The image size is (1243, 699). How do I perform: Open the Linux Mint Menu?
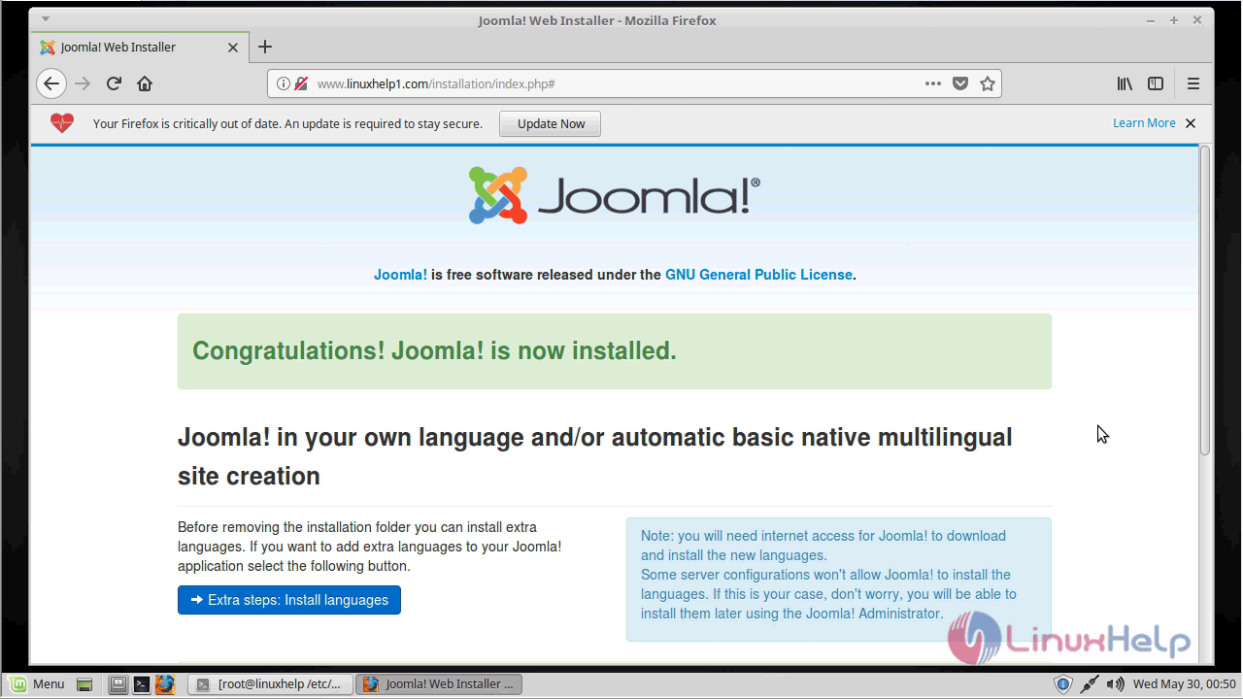click(35, 683)
